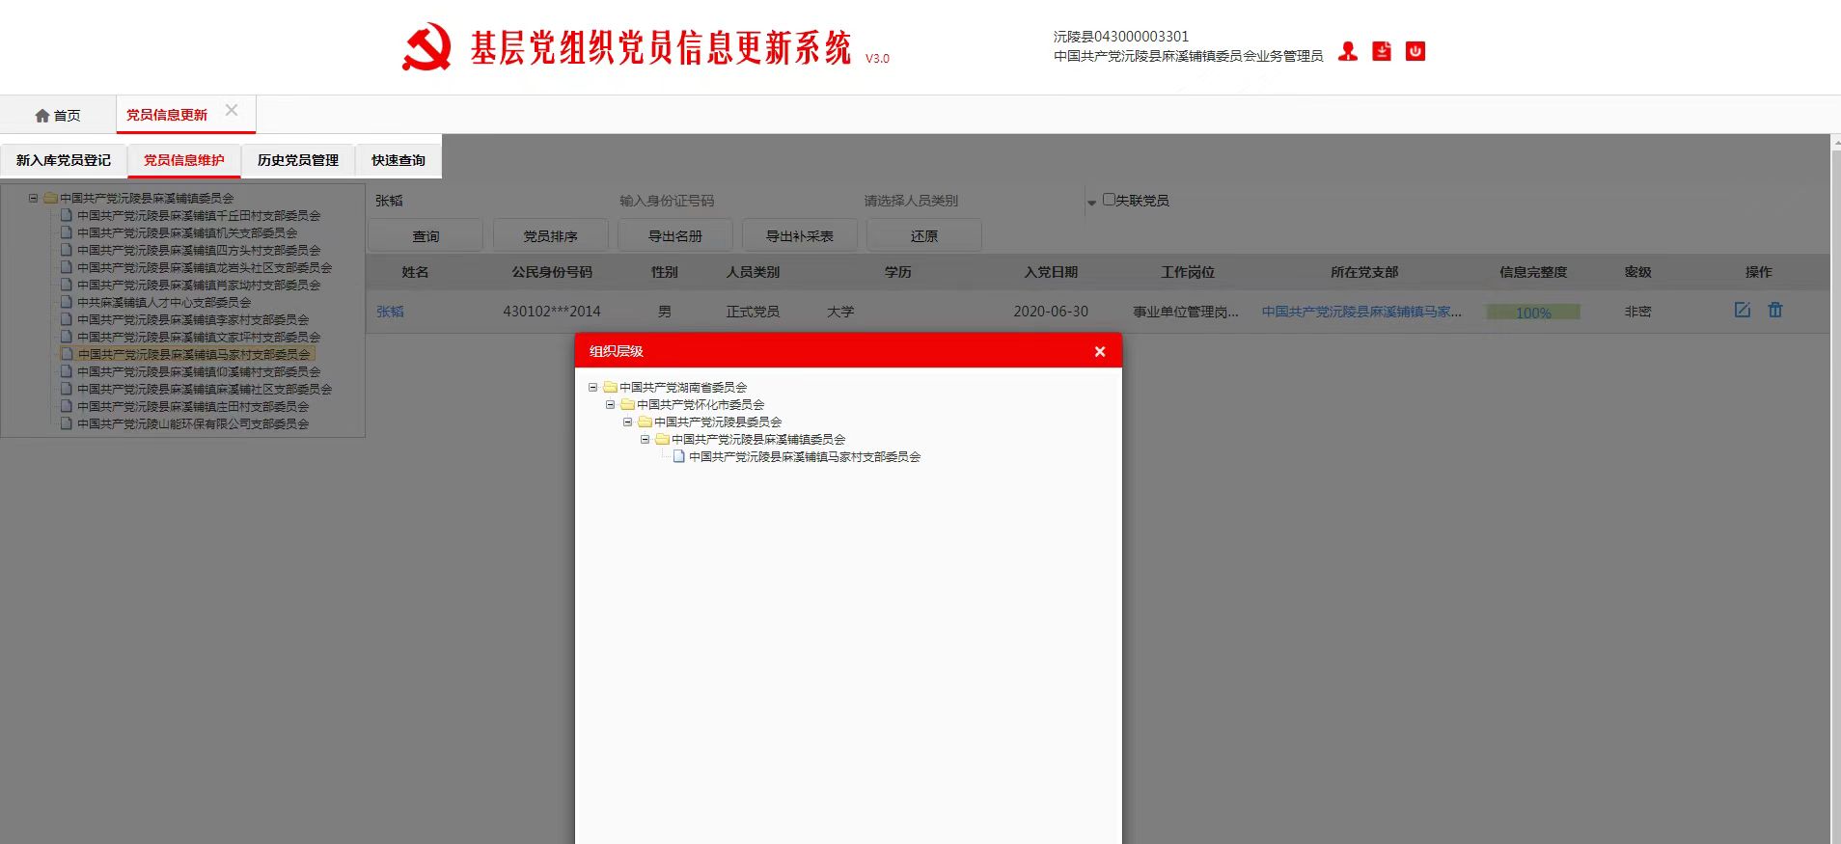Click the trash delete icon in 张韬's row

coord(1775,311)
